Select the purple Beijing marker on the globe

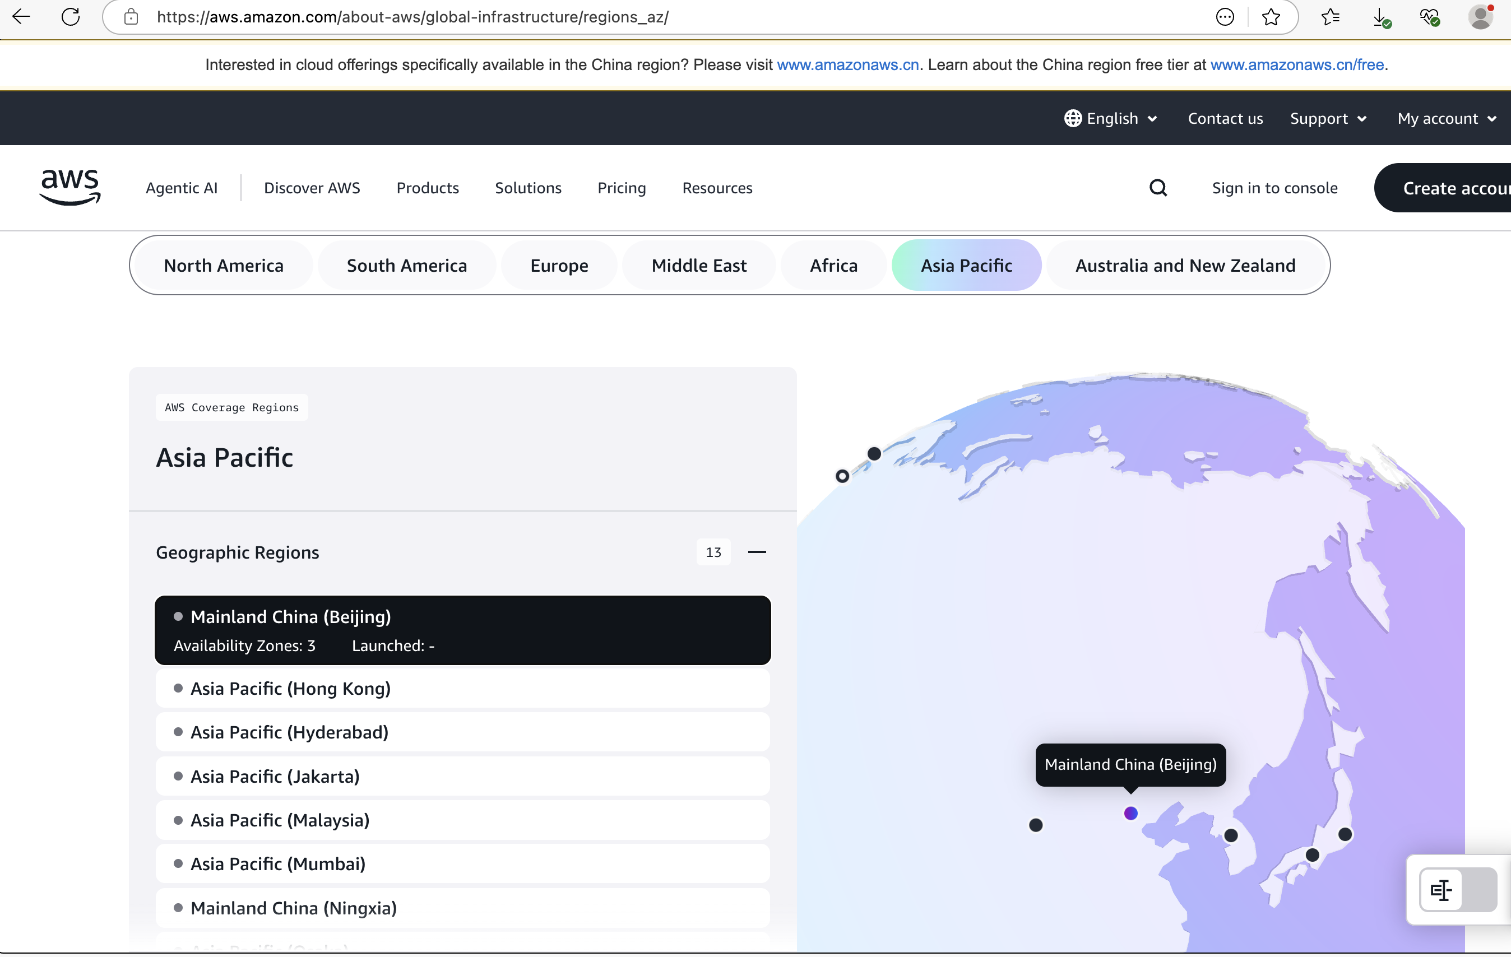click(1130, 814)
